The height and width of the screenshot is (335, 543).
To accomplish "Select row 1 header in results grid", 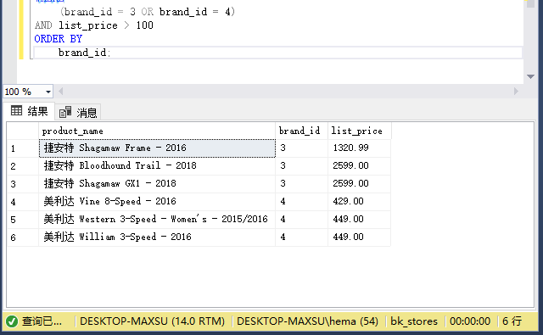I will [x=23, y=148].
